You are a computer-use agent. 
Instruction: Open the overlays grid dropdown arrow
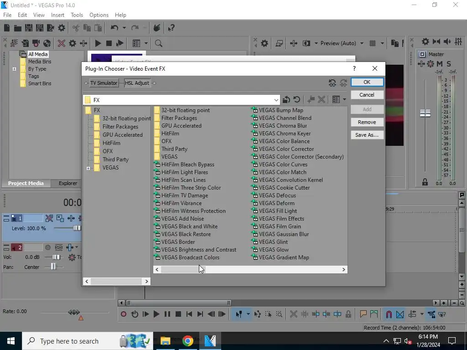pos(382,43)
